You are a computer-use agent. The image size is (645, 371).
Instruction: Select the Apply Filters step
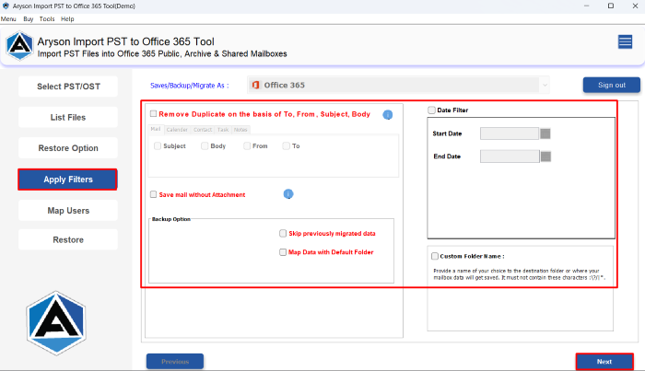click(x=68, y=180)
